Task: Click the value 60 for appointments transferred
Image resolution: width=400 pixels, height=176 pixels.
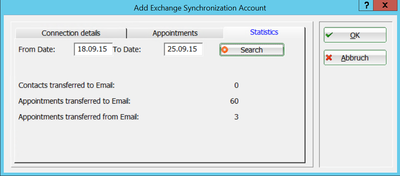Action: click(234, 101)
